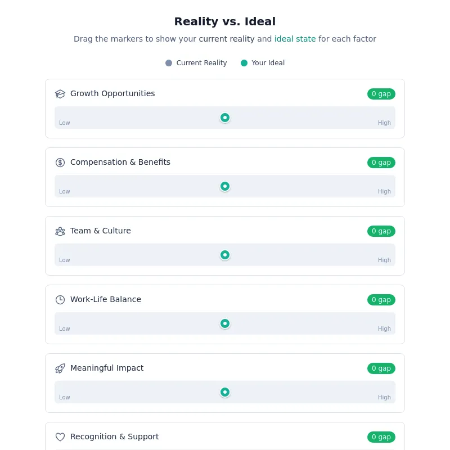The image size is (450, 450).
Task: Click the current reality text in the subtitle
Action: click(x=226, y=39)
